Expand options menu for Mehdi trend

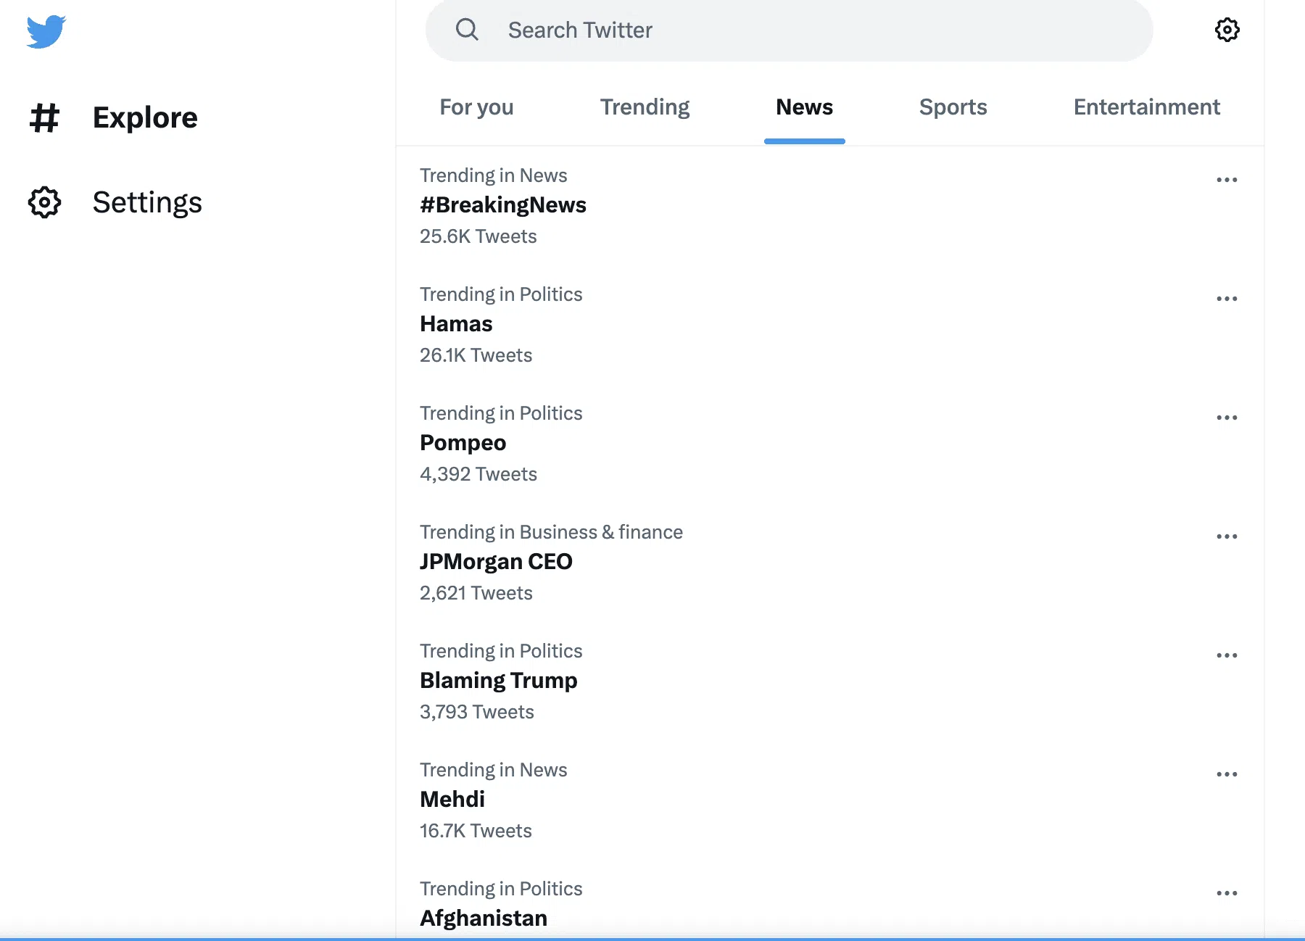pyautogui.click(x=1227, y=774)
